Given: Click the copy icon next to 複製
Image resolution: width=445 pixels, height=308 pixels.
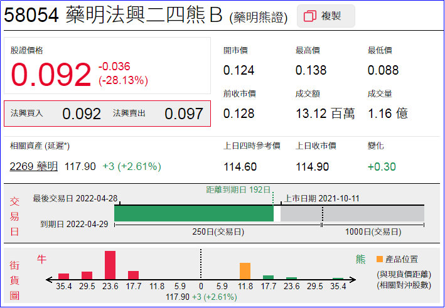Looking at the screenshot, I should coord(309,16).
